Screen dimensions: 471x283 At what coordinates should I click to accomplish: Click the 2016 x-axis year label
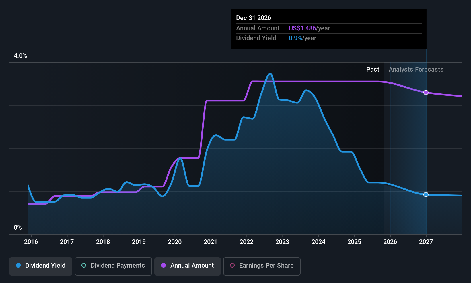pos(31,242)
